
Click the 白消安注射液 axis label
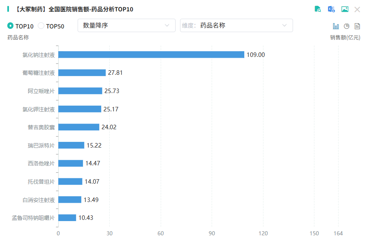point(39,200)
